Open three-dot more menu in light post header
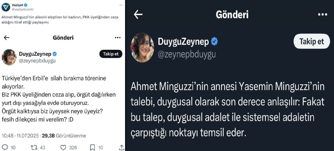Image resolution: width=334 pixels, height=151 pixels. click(x=117, y=38)
